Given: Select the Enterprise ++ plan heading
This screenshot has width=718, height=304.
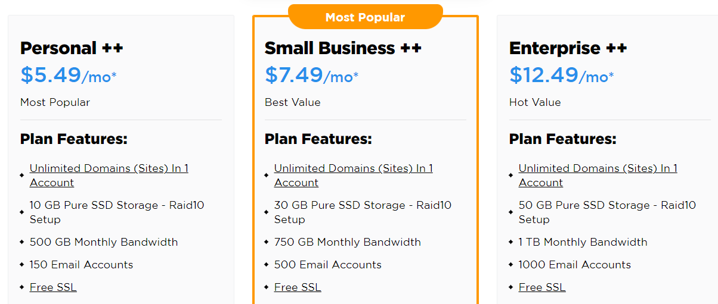Looking at the screenshot, I should [568, 48].
